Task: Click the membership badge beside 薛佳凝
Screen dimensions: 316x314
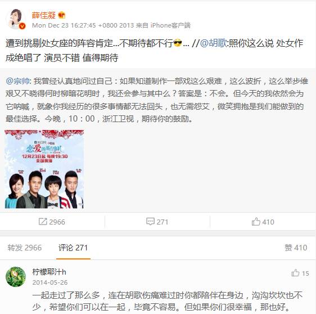Action: click(61, 15)
